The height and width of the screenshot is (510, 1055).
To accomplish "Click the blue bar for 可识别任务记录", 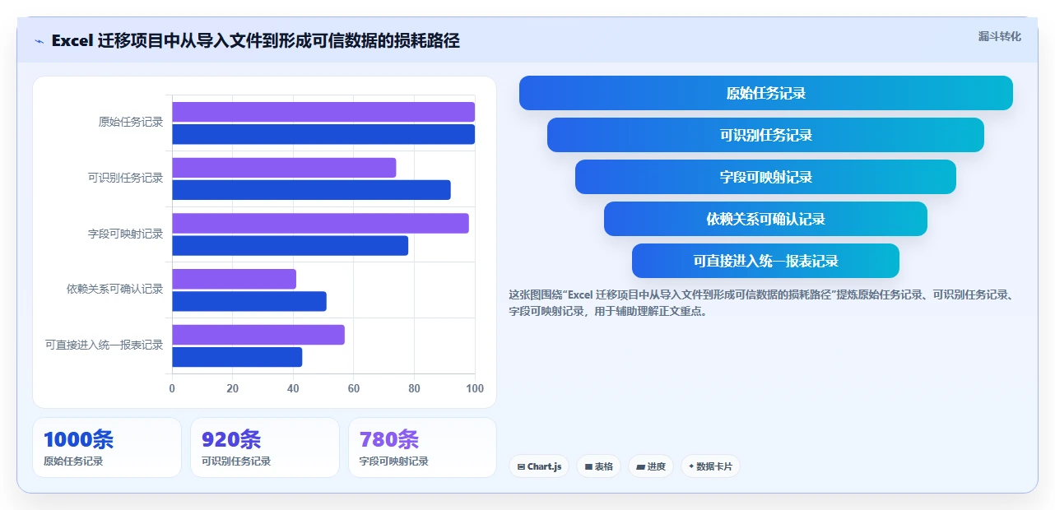I will pyautogui.click(x=311, y=190).
